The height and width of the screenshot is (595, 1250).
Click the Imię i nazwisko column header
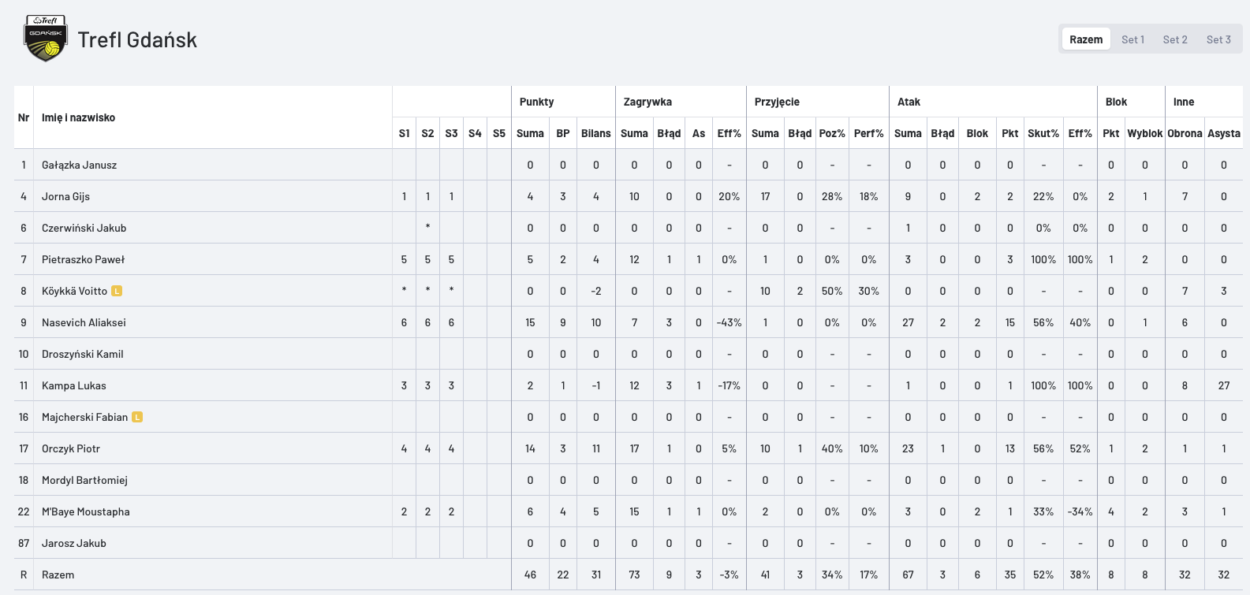coord(78,117)
